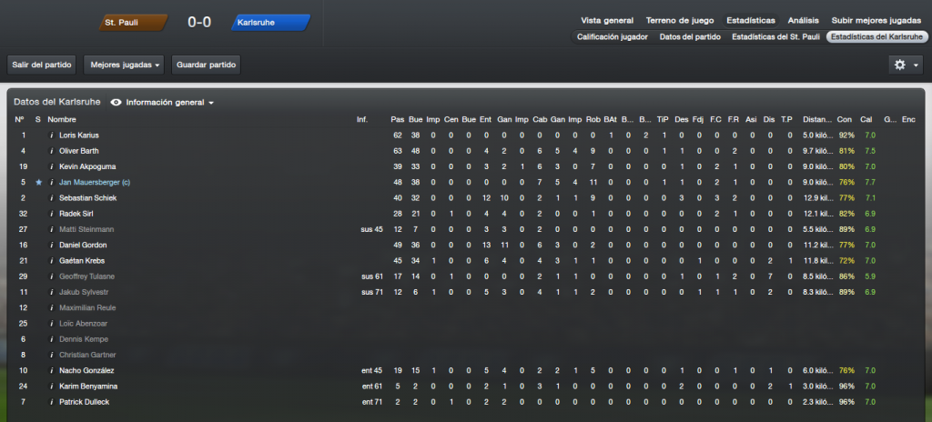Click the eye icon beside Información general
Screen dimensions: 932x422
click(116, 102)
